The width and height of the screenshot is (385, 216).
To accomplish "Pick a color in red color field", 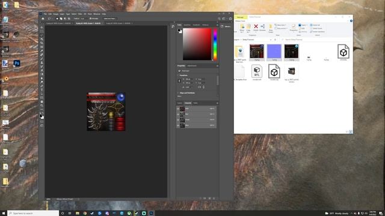I will point(197,44).
